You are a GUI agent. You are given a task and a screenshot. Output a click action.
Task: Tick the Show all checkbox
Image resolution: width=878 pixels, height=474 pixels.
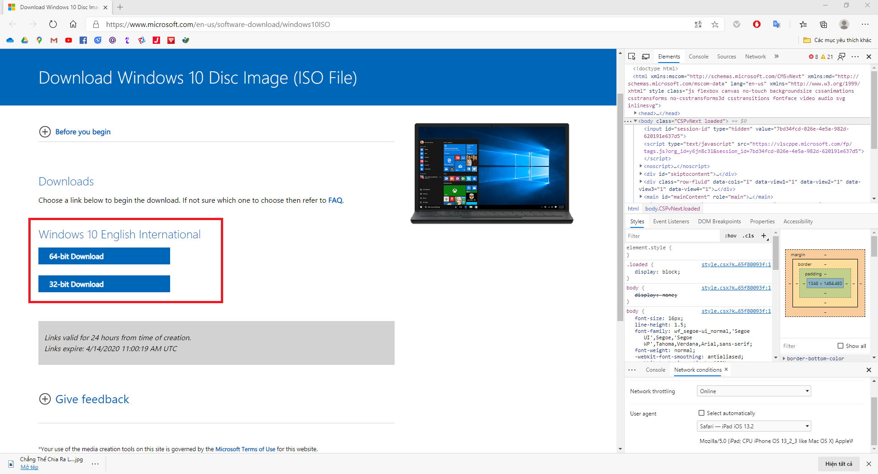tap(841, 346)
